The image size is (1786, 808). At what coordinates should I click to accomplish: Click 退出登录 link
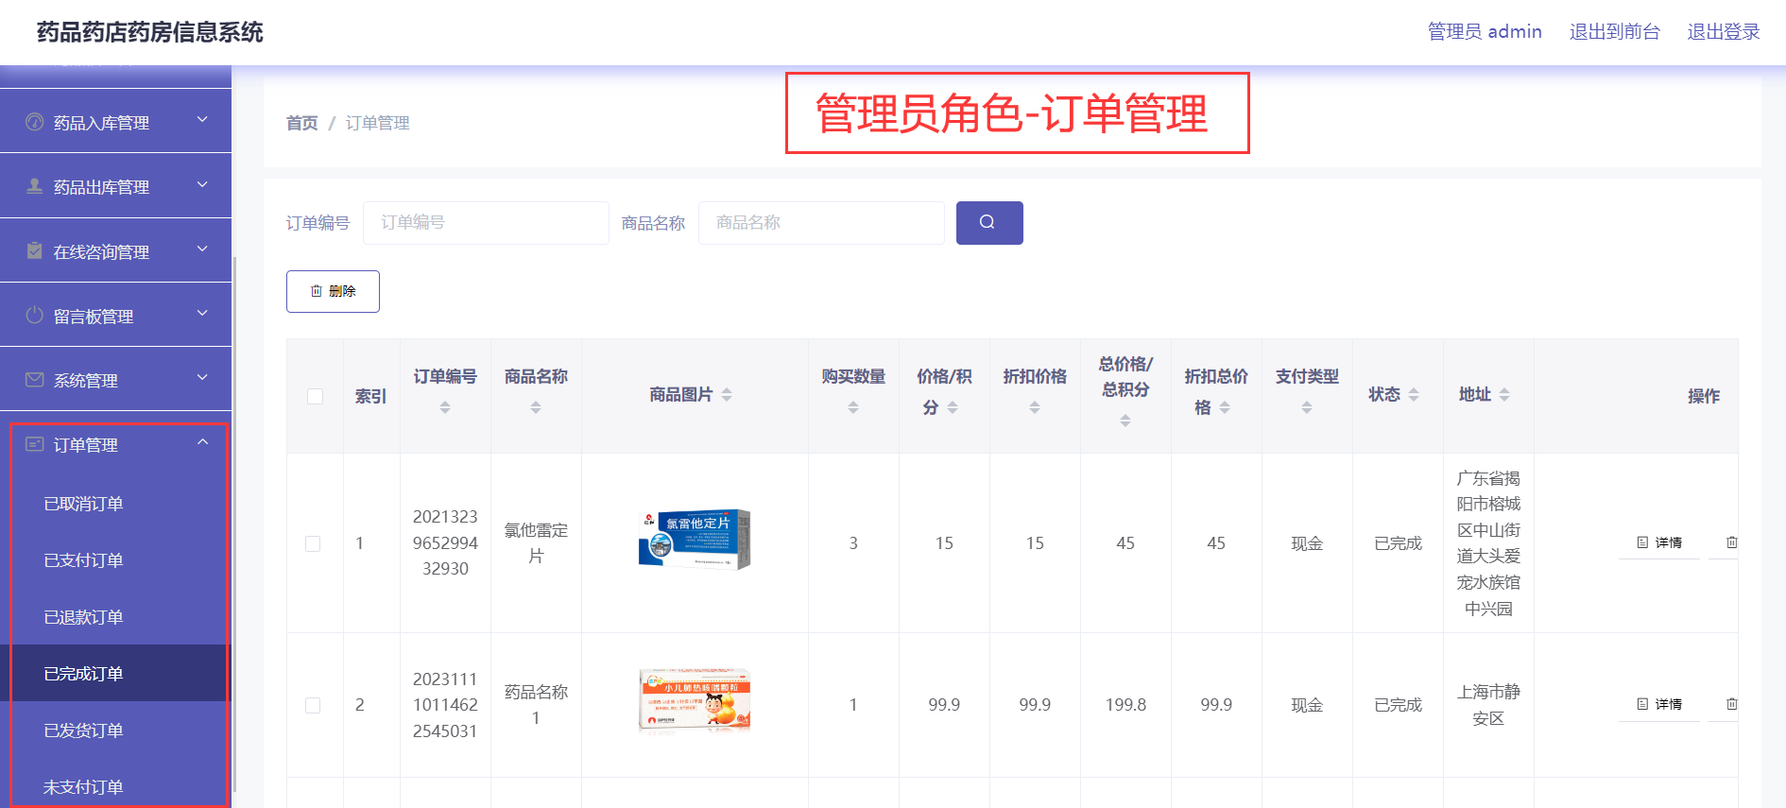tap(1724, 31)
